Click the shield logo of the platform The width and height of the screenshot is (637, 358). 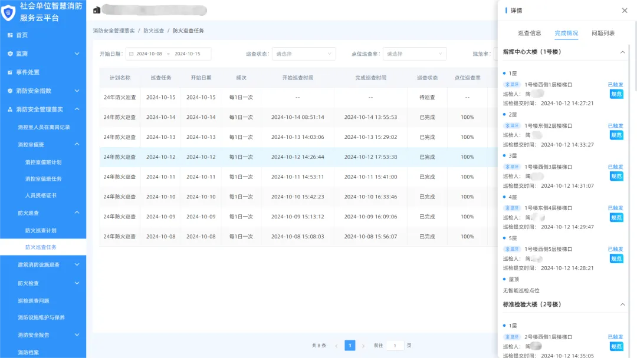point(9,12)
